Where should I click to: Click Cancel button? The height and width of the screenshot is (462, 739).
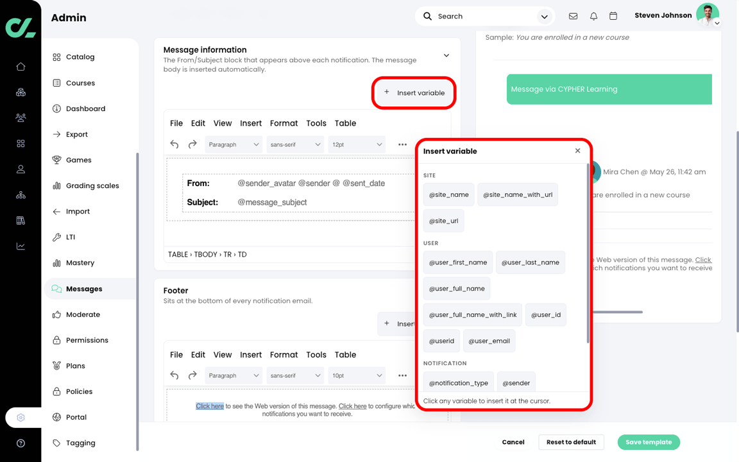[513, 442]
